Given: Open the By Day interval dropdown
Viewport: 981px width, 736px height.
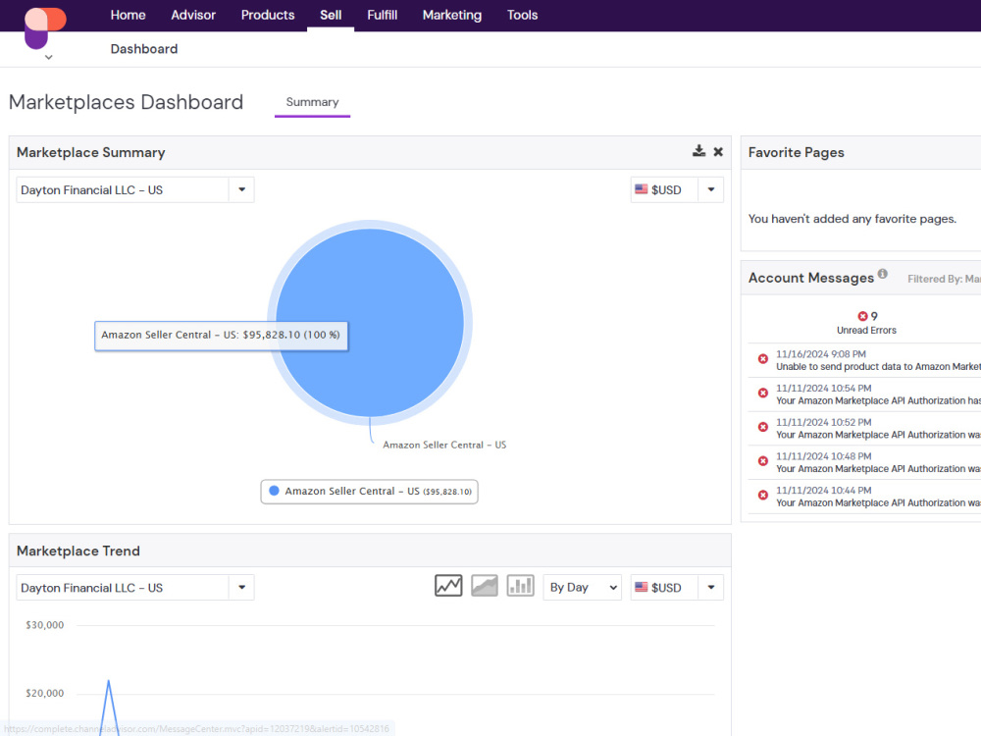Looking at the screenshot, I should (583, 587).
